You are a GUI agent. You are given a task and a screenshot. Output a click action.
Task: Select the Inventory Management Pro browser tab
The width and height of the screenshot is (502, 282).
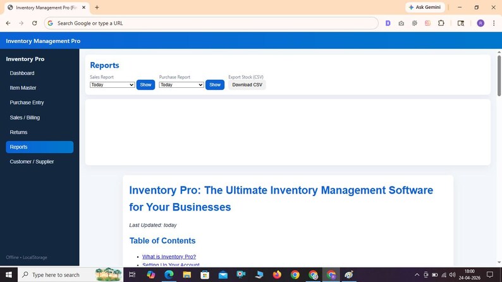(x=47, y=8)
